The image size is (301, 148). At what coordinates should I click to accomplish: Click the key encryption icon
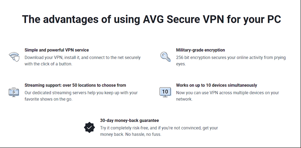165,57
